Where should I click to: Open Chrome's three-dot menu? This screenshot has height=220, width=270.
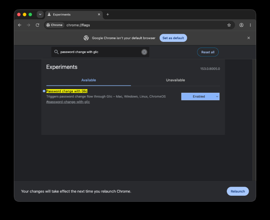click(250, 25)
